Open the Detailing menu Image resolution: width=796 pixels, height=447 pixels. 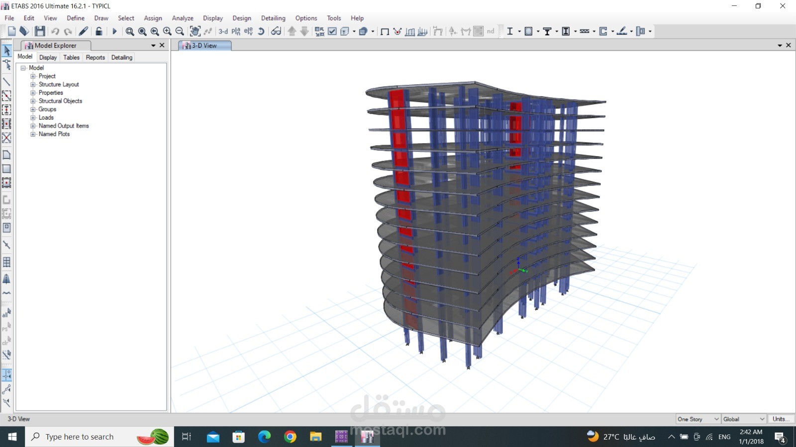(x=273, y=18)
